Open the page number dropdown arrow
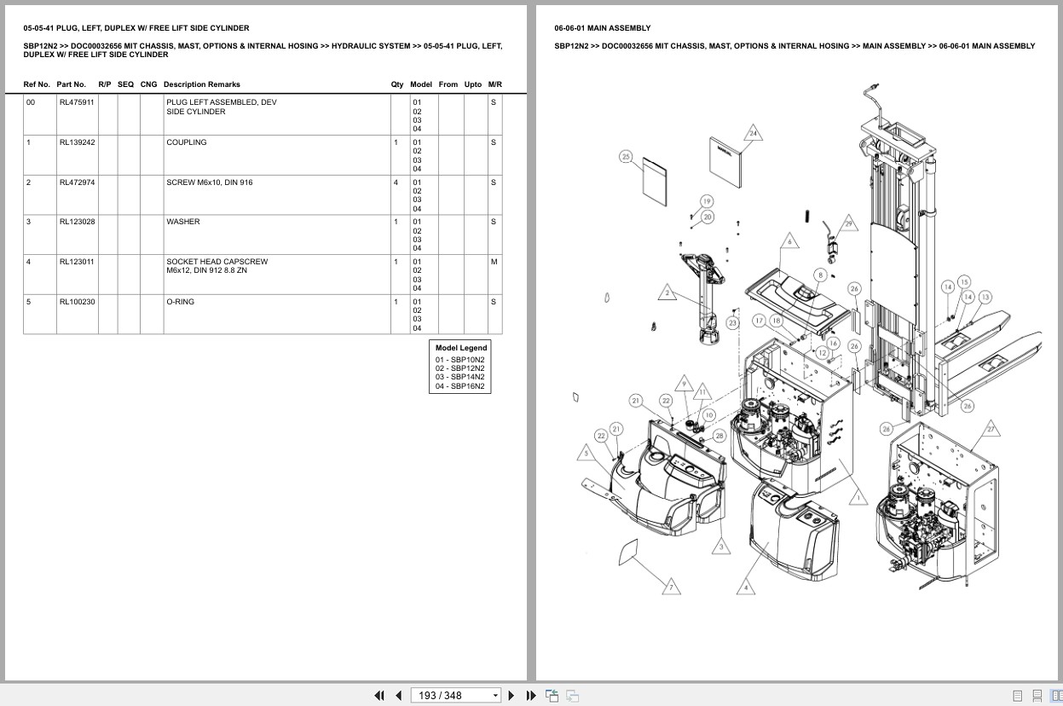The height and width of the screenshot is (706, 1063). tap(495, 696)
